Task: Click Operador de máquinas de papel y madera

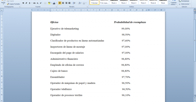Action: click(73, 83)
